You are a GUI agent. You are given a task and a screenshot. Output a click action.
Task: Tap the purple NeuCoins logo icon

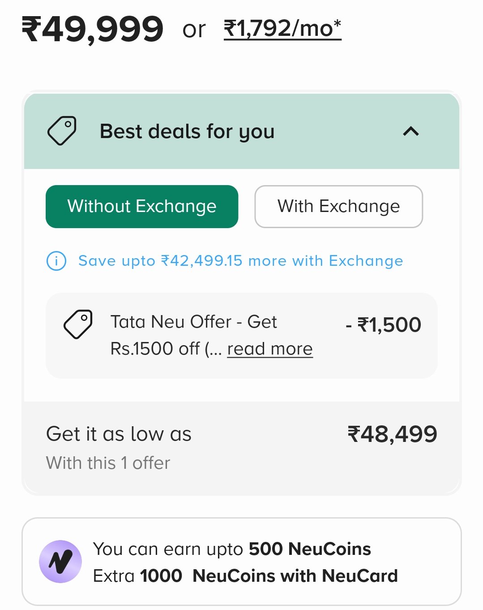pos(60,562)
